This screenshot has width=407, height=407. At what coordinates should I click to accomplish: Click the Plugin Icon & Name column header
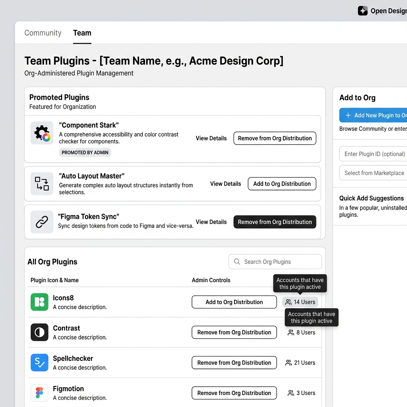point(54,280)
